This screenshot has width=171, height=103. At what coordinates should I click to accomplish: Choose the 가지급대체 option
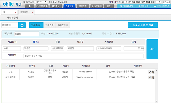pyautogui.click(x=63, y=25)
